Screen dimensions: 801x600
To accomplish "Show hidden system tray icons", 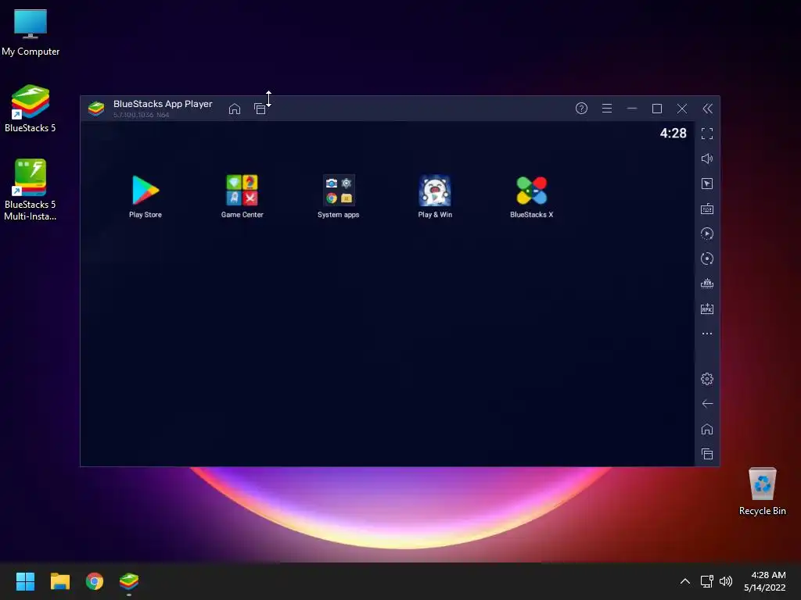I will click(x=685, y=581).
